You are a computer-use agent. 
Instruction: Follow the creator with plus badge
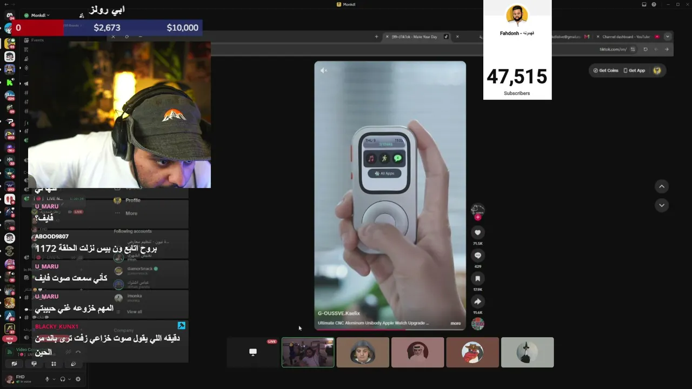coord(477,217)
